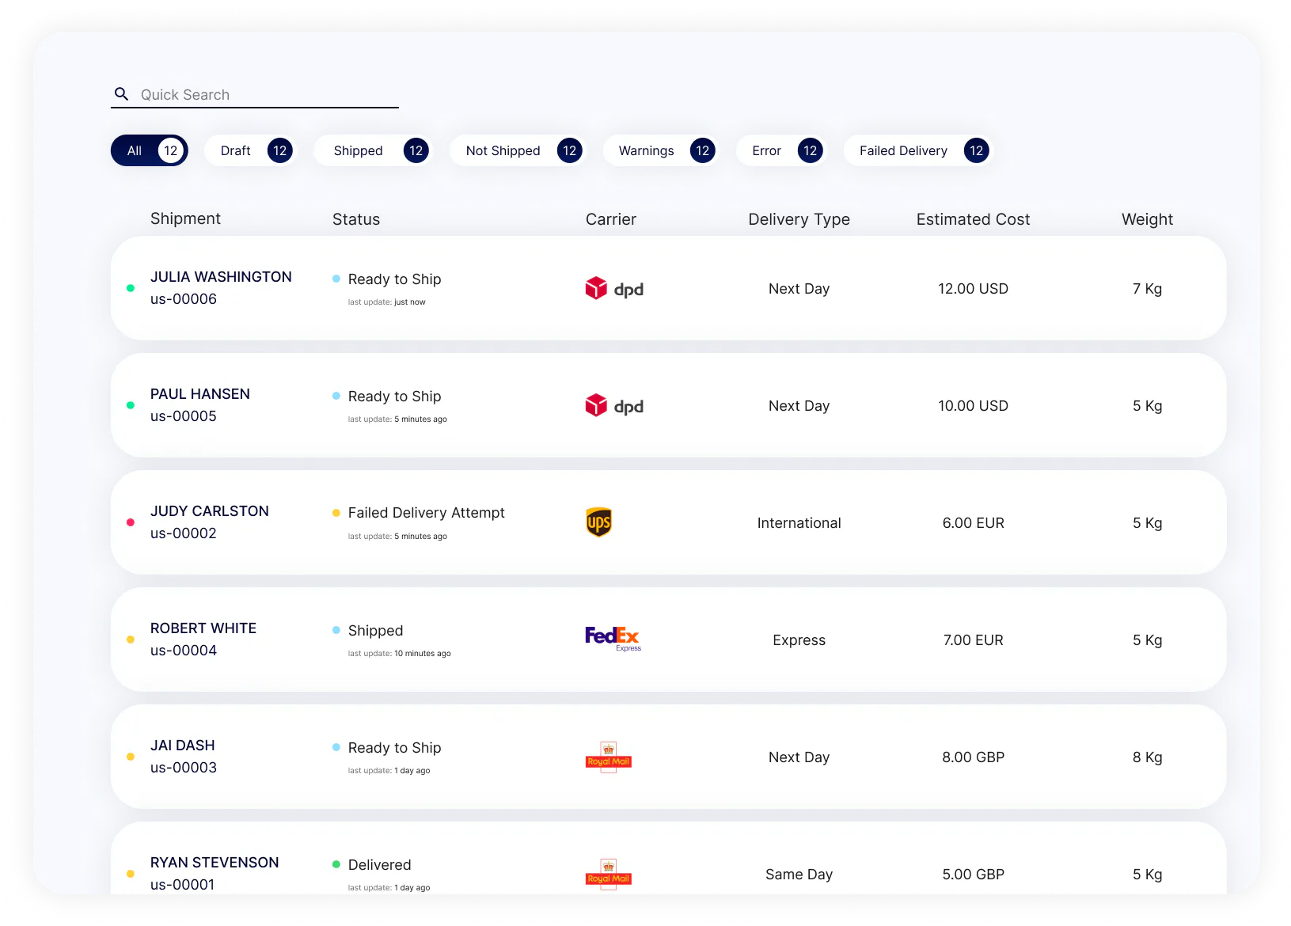Screen dimensions: 1291x926
Task: Click the green status indicator on Julia Washington's row
Action: coord(131,288)
